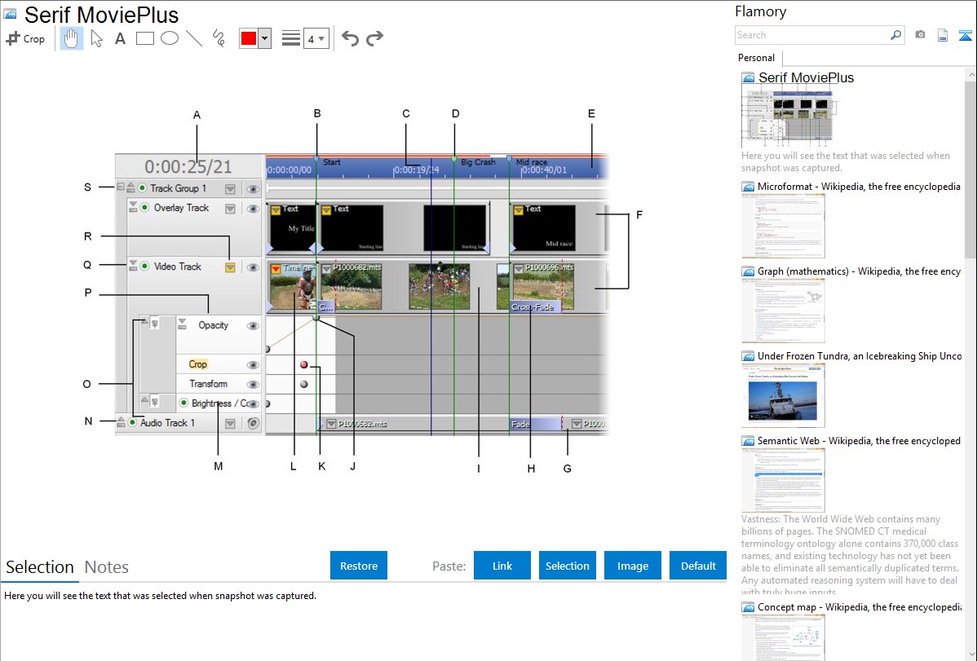Open Overlay Track gray dropdown arrow
977x661 pixels.
[230, 209]
